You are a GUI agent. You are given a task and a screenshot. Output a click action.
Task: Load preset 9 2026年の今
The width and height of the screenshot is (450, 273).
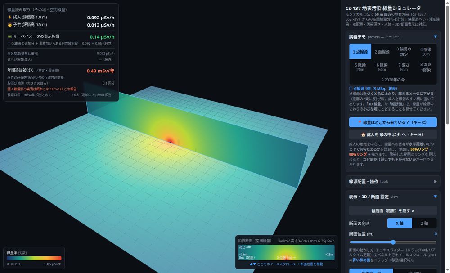[x=393, y=80]
